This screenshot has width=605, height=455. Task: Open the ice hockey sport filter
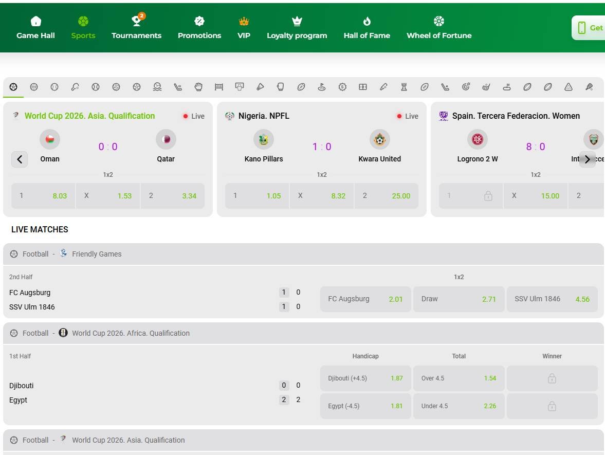click(x=178, y=87)
